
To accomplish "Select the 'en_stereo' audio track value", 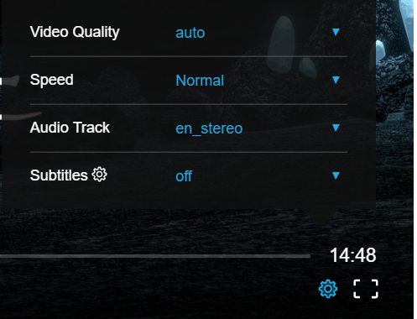I will pos(209,128).
